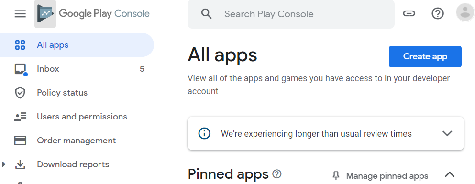Open the account avatar menu
This screenshot has height=184, width=475.
coord(465,13)
